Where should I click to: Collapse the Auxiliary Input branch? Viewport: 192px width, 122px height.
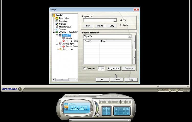coord(57,44)
